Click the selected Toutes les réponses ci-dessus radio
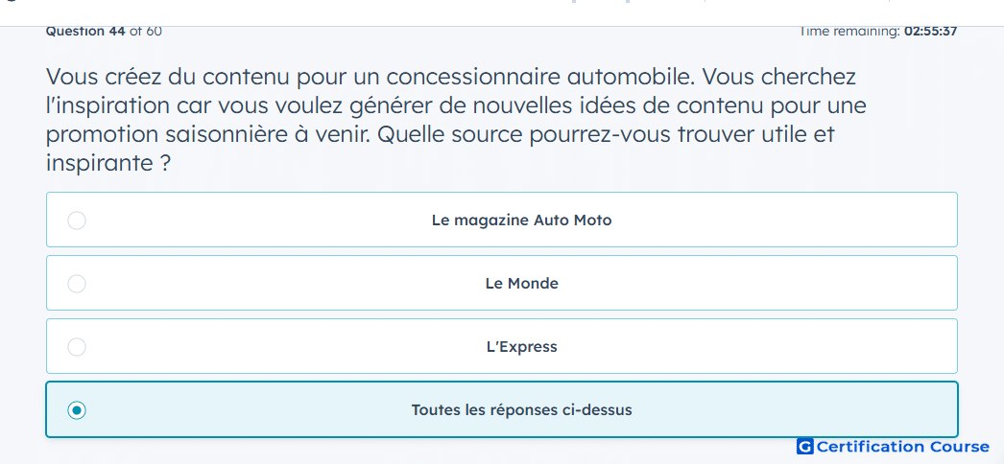This screenshot has width=1004, height=464. pos(77,410)
